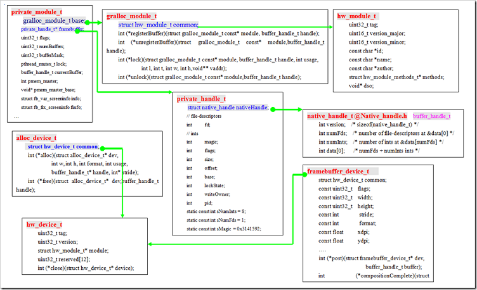This screenshot has height=290, width=477.
Task: Click the 'static const int sMagic' line
Action: point(225,228)
